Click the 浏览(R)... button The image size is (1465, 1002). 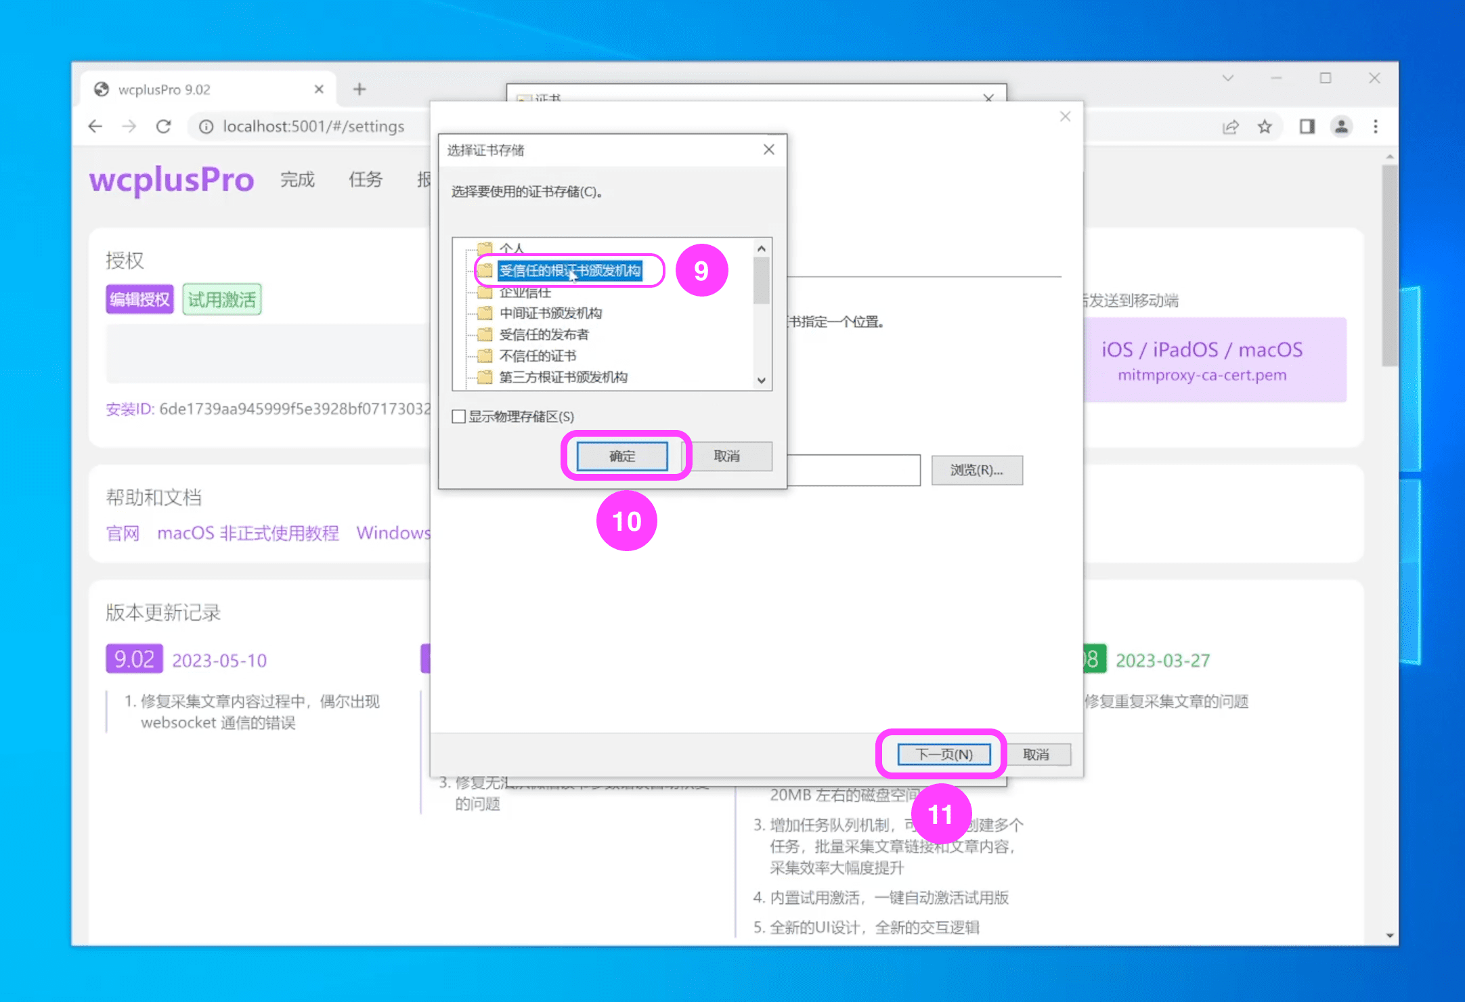[x=976, y=470]
